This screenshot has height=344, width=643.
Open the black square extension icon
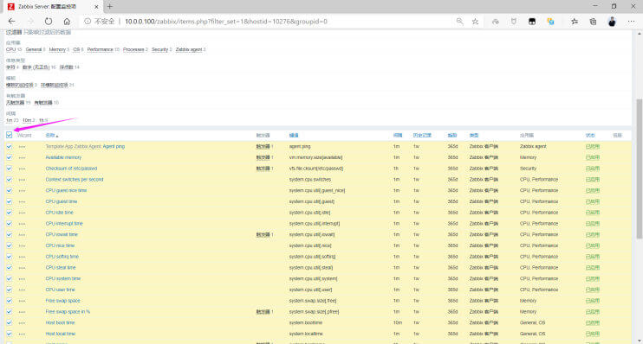(532, 22)
